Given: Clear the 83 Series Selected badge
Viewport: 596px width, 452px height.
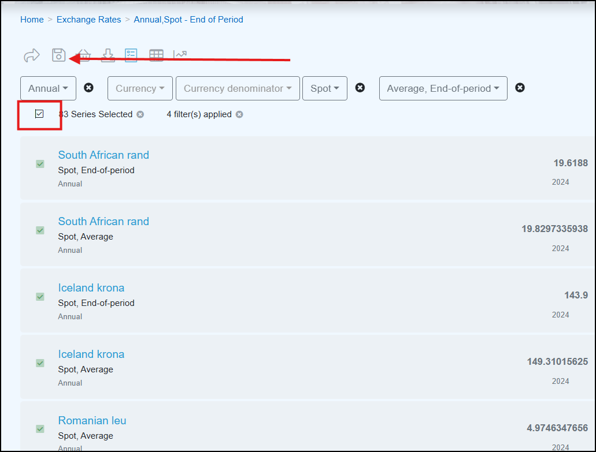Looking at the screenshot, I should pyautogui.click(x=140, y=114).
